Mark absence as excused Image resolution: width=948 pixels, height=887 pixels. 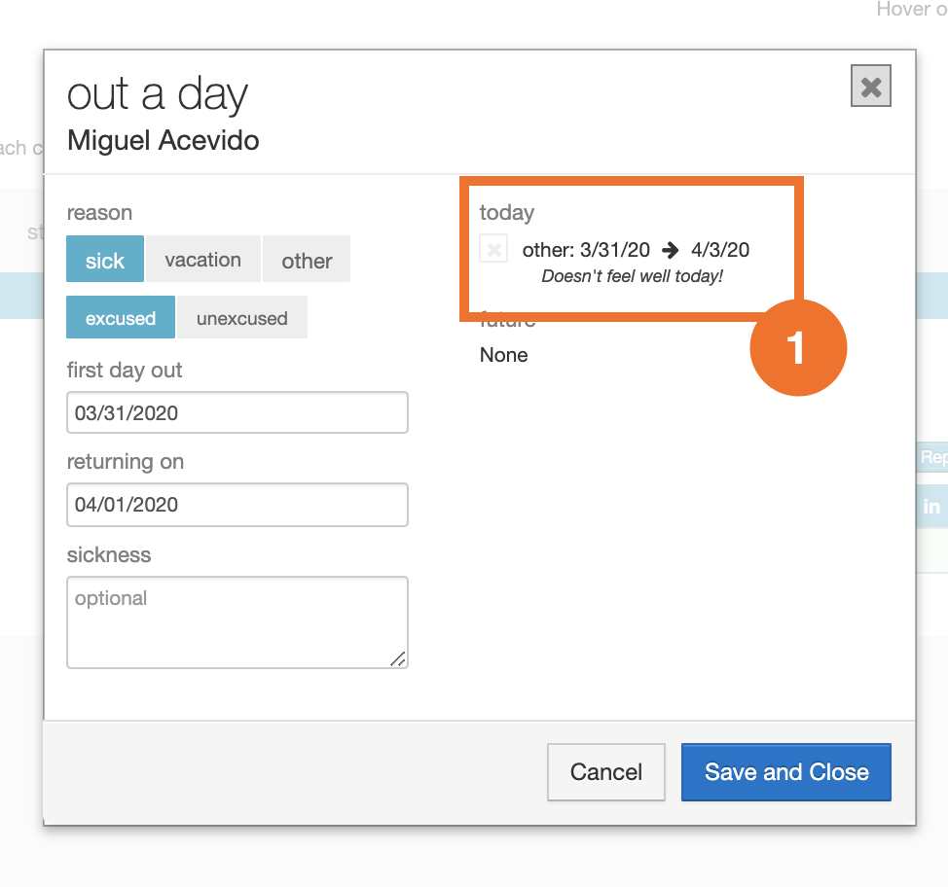point(121,318)
